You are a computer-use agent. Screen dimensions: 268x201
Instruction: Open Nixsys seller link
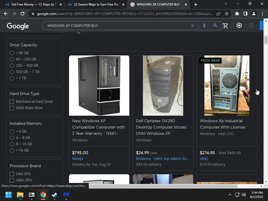[x=78, y=159]
